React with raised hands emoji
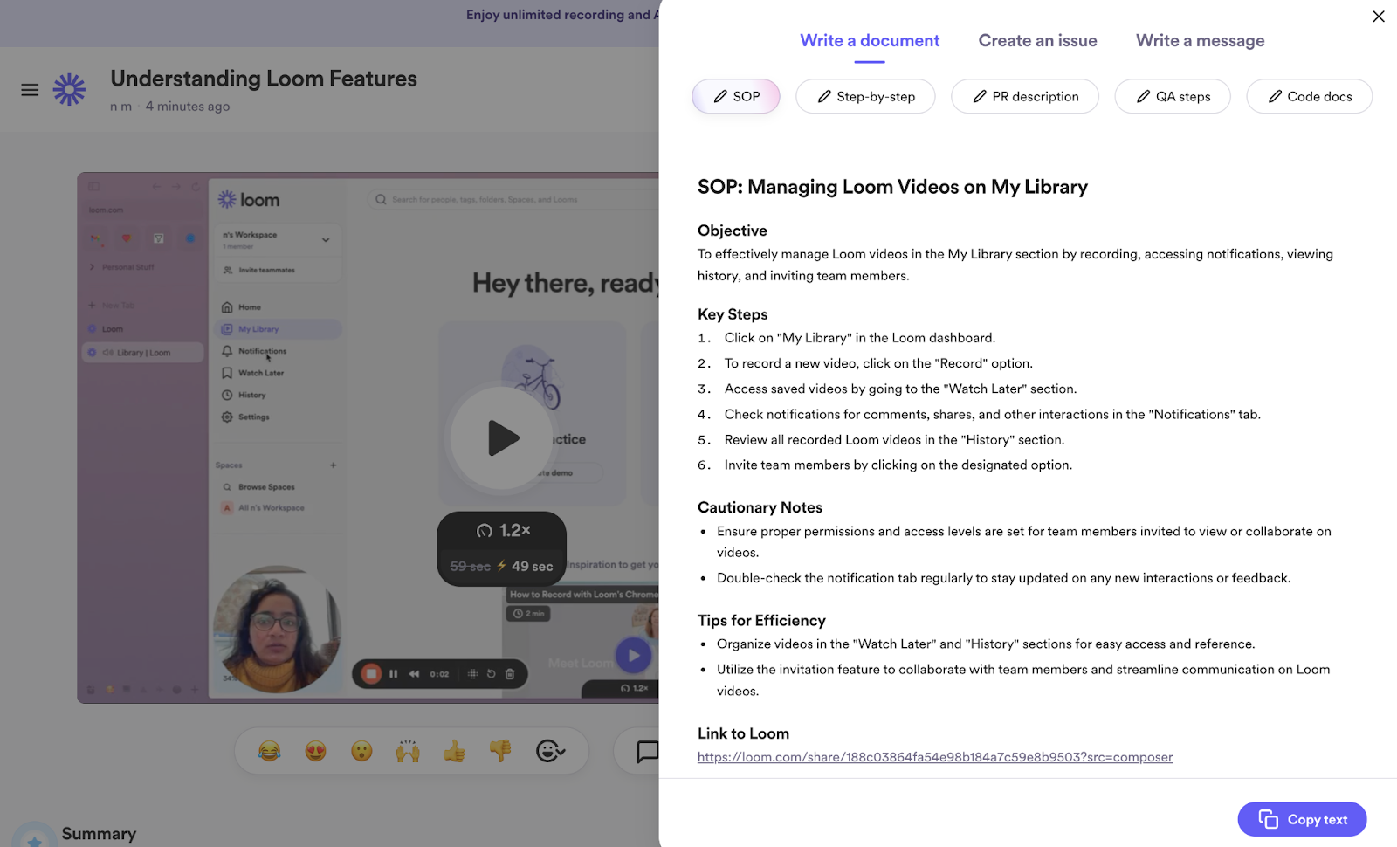1397x847 pixels. pos(408,751)
